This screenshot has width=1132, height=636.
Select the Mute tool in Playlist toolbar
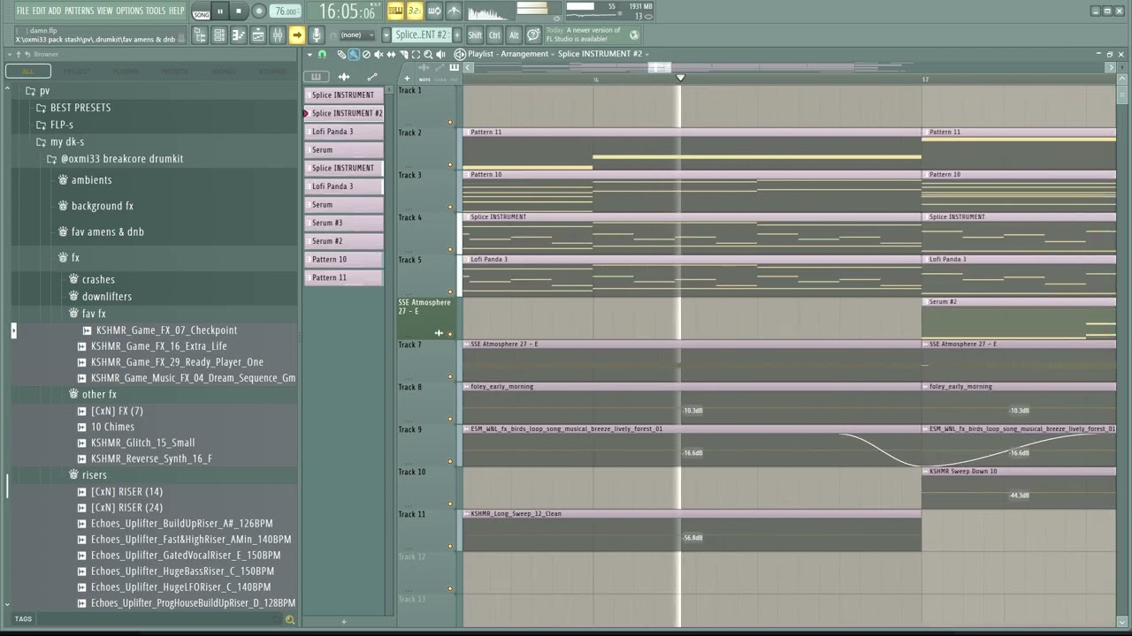tap(379, 54)
